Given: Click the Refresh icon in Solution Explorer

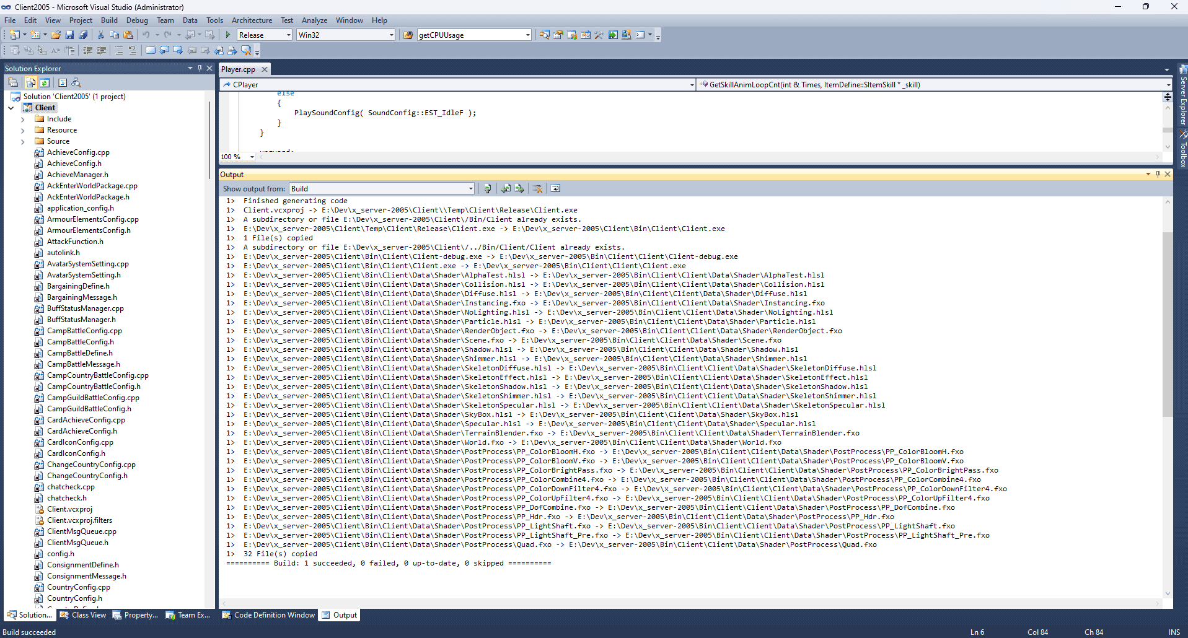Looking at the screenshot, I should click(45, 82).
